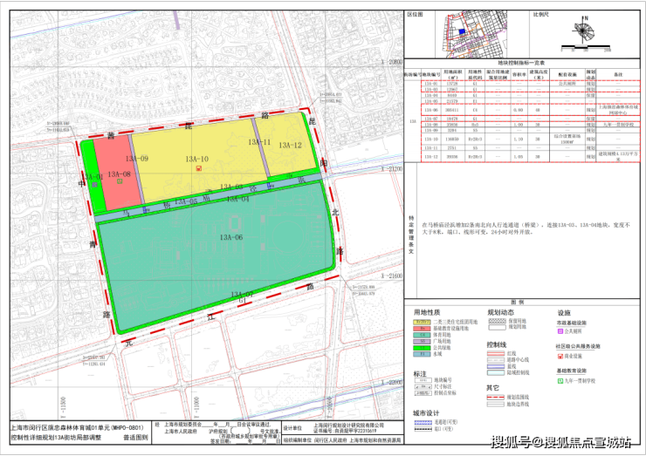Click the 13A-12 row's plot number cell in the table
Screen dimensions: 646x456
(x=431, y=157)
